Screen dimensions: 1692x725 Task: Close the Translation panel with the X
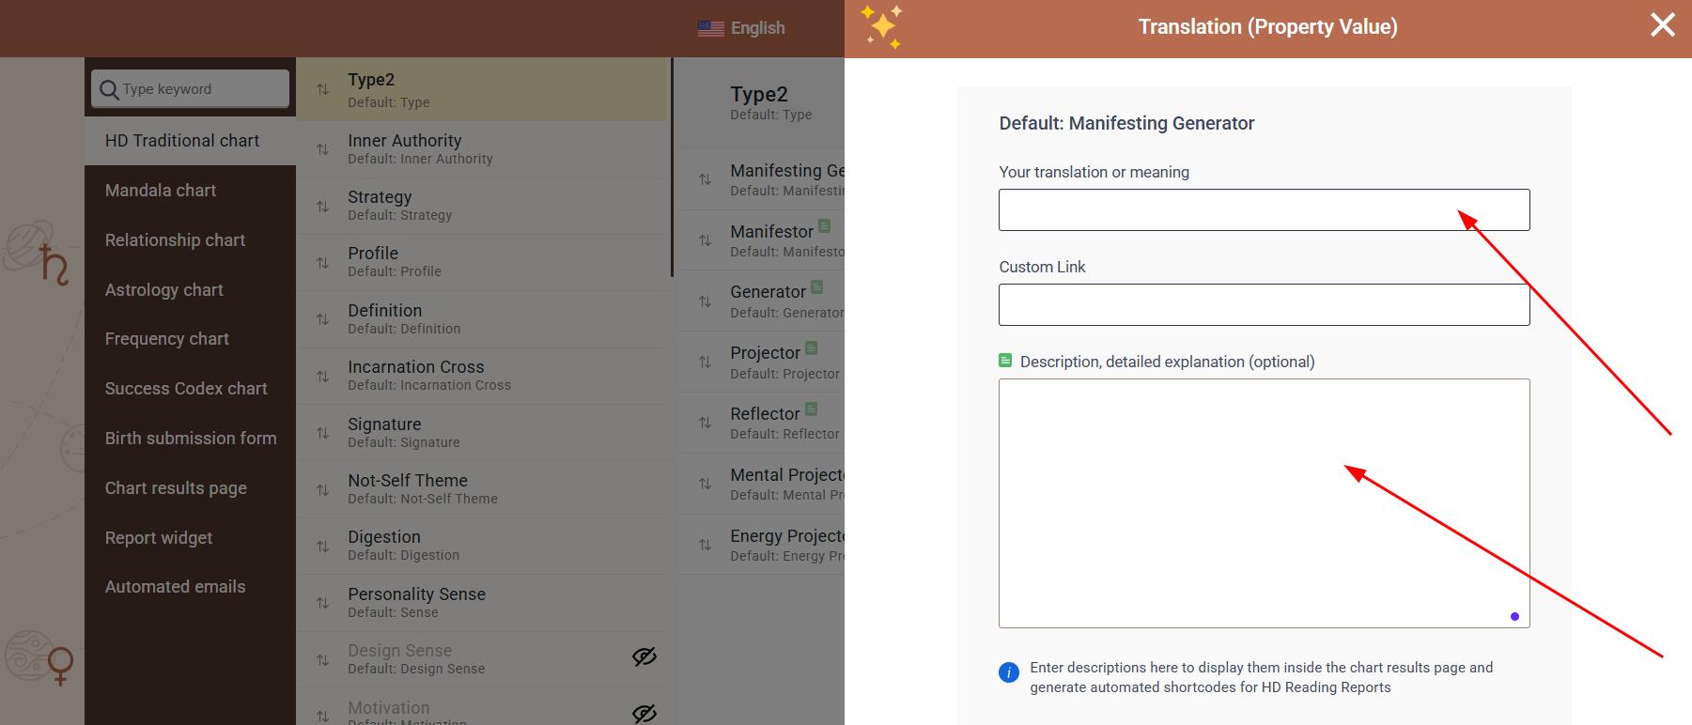1662,25
